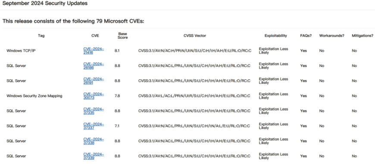Image resolution: width=375 pixels, height=164 pixels.
Task: Click the FAQs Yes value in CVE-2024-26186 row
Action: click(303, 66)
